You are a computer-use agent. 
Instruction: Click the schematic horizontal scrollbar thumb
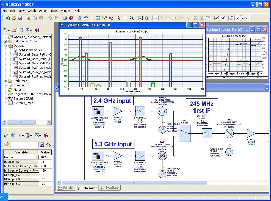pyautogui.click(x=134, y=183)
